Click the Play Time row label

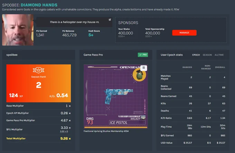click(x=166, y=127)
